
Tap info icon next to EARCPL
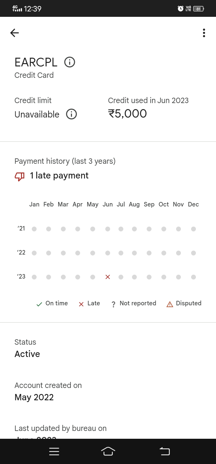[x=70, y=62]
